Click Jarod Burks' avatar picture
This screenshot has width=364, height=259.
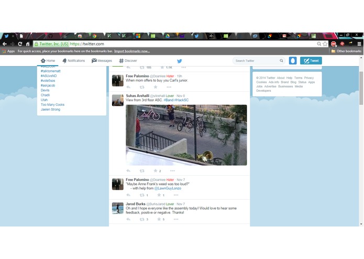click(118, 208)
